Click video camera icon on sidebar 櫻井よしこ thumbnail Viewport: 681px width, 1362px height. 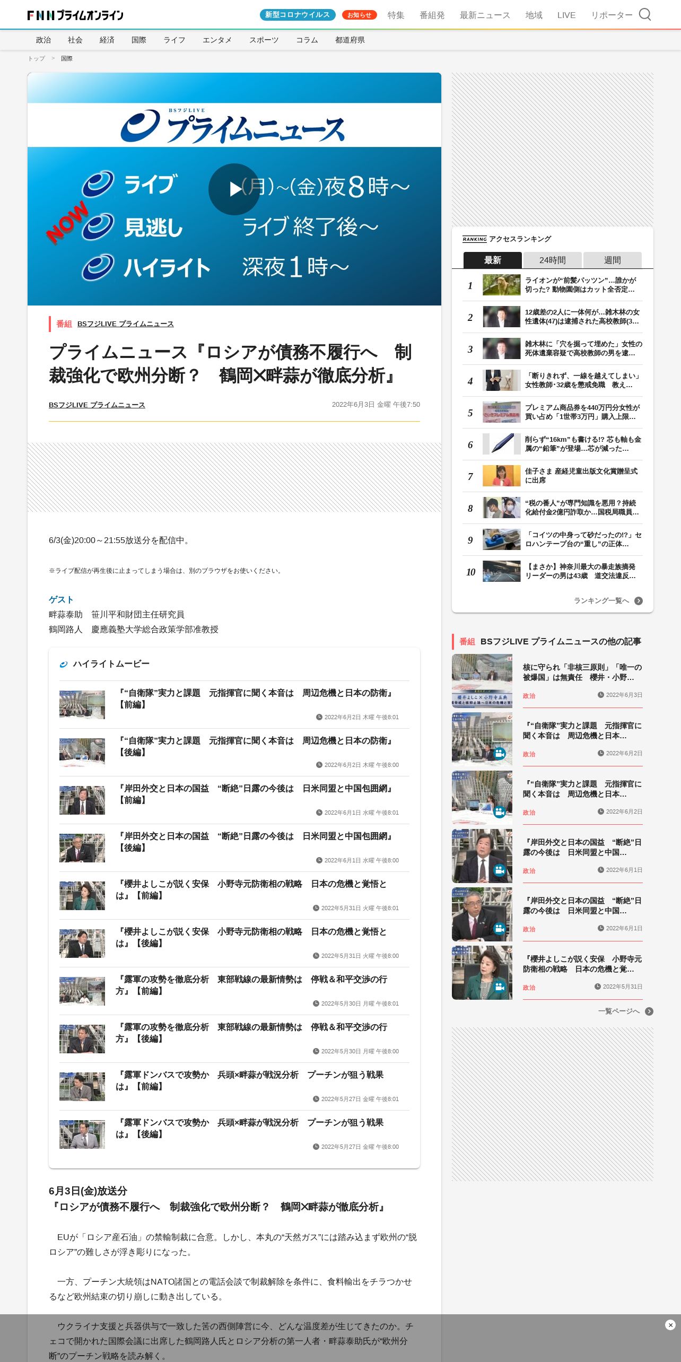pos(499,986)
